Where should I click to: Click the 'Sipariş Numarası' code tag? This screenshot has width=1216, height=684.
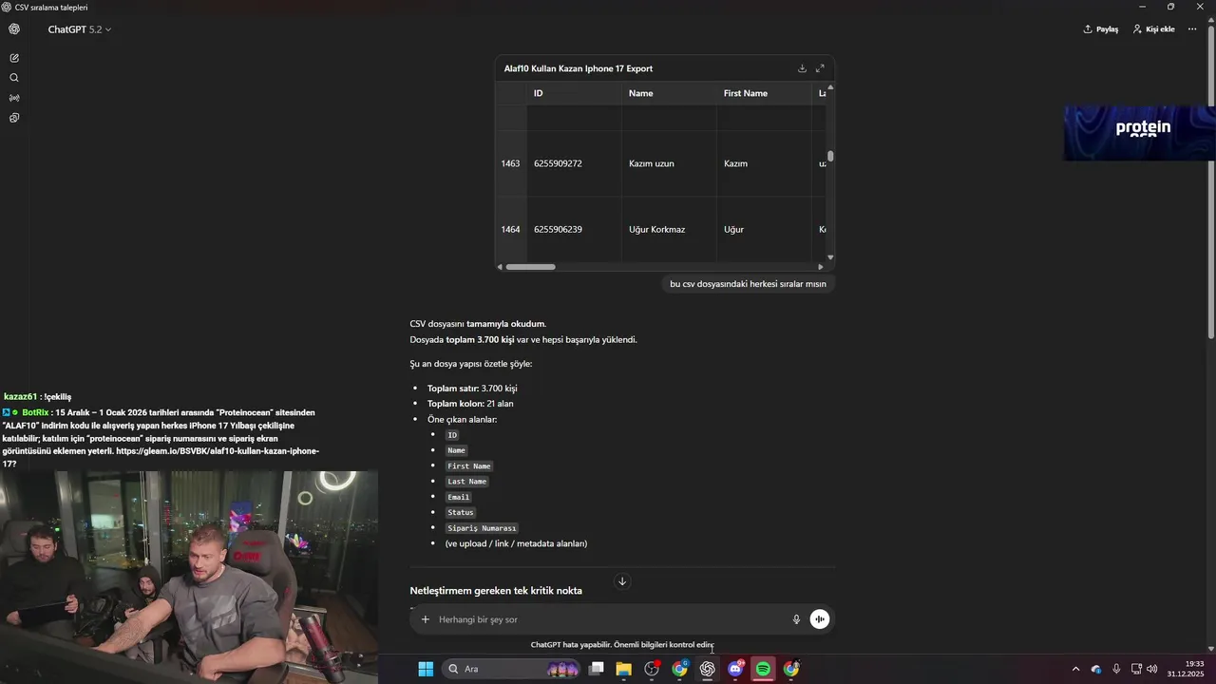point(482,528)
